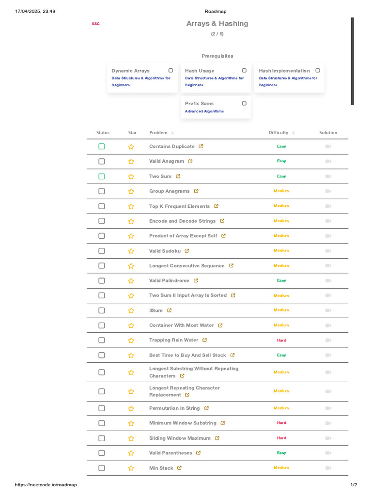The height and width of the screenshot is (496, 372).
Task: Tick the Prefix Sums prerequisite checkbox
Action: (x=244, y=104)
